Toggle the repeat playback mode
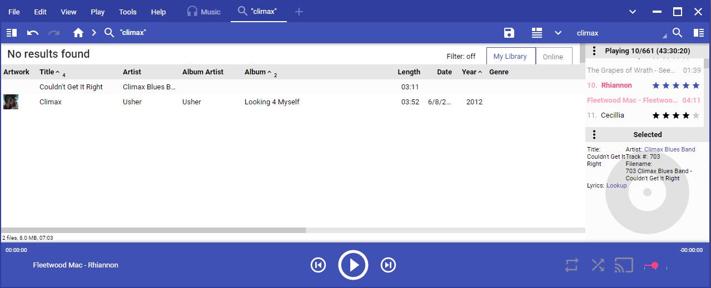The width and height of the screenshot is (711, 288). 571,265
